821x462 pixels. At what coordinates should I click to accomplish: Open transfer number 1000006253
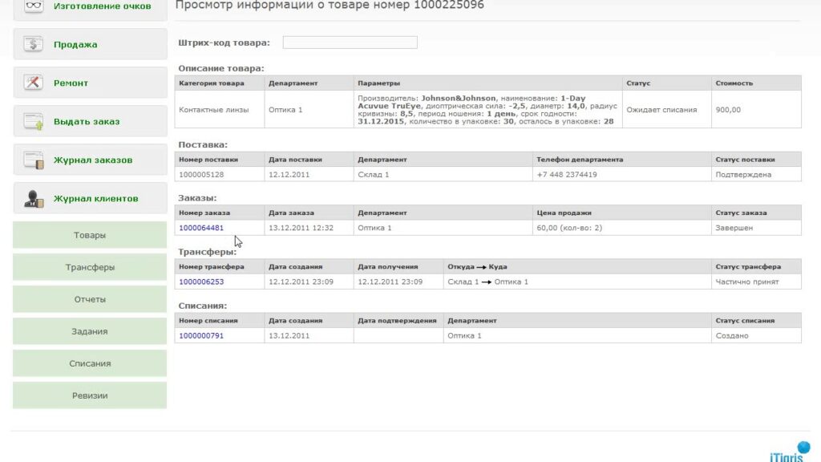click(x=201, y=282)
